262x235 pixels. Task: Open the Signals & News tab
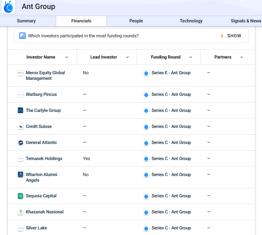246,21
